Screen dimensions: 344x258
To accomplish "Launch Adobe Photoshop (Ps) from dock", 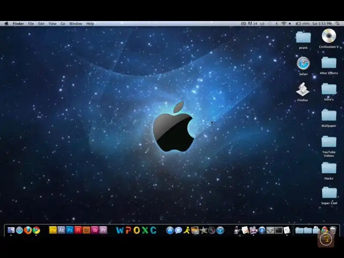I will (70, 230).
